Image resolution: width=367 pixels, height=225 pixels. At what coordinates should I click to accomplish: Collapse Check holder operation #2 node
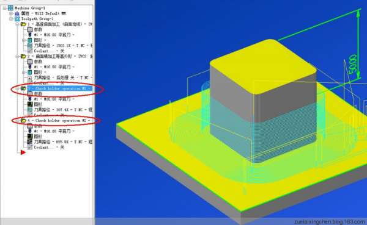(17, 121)
